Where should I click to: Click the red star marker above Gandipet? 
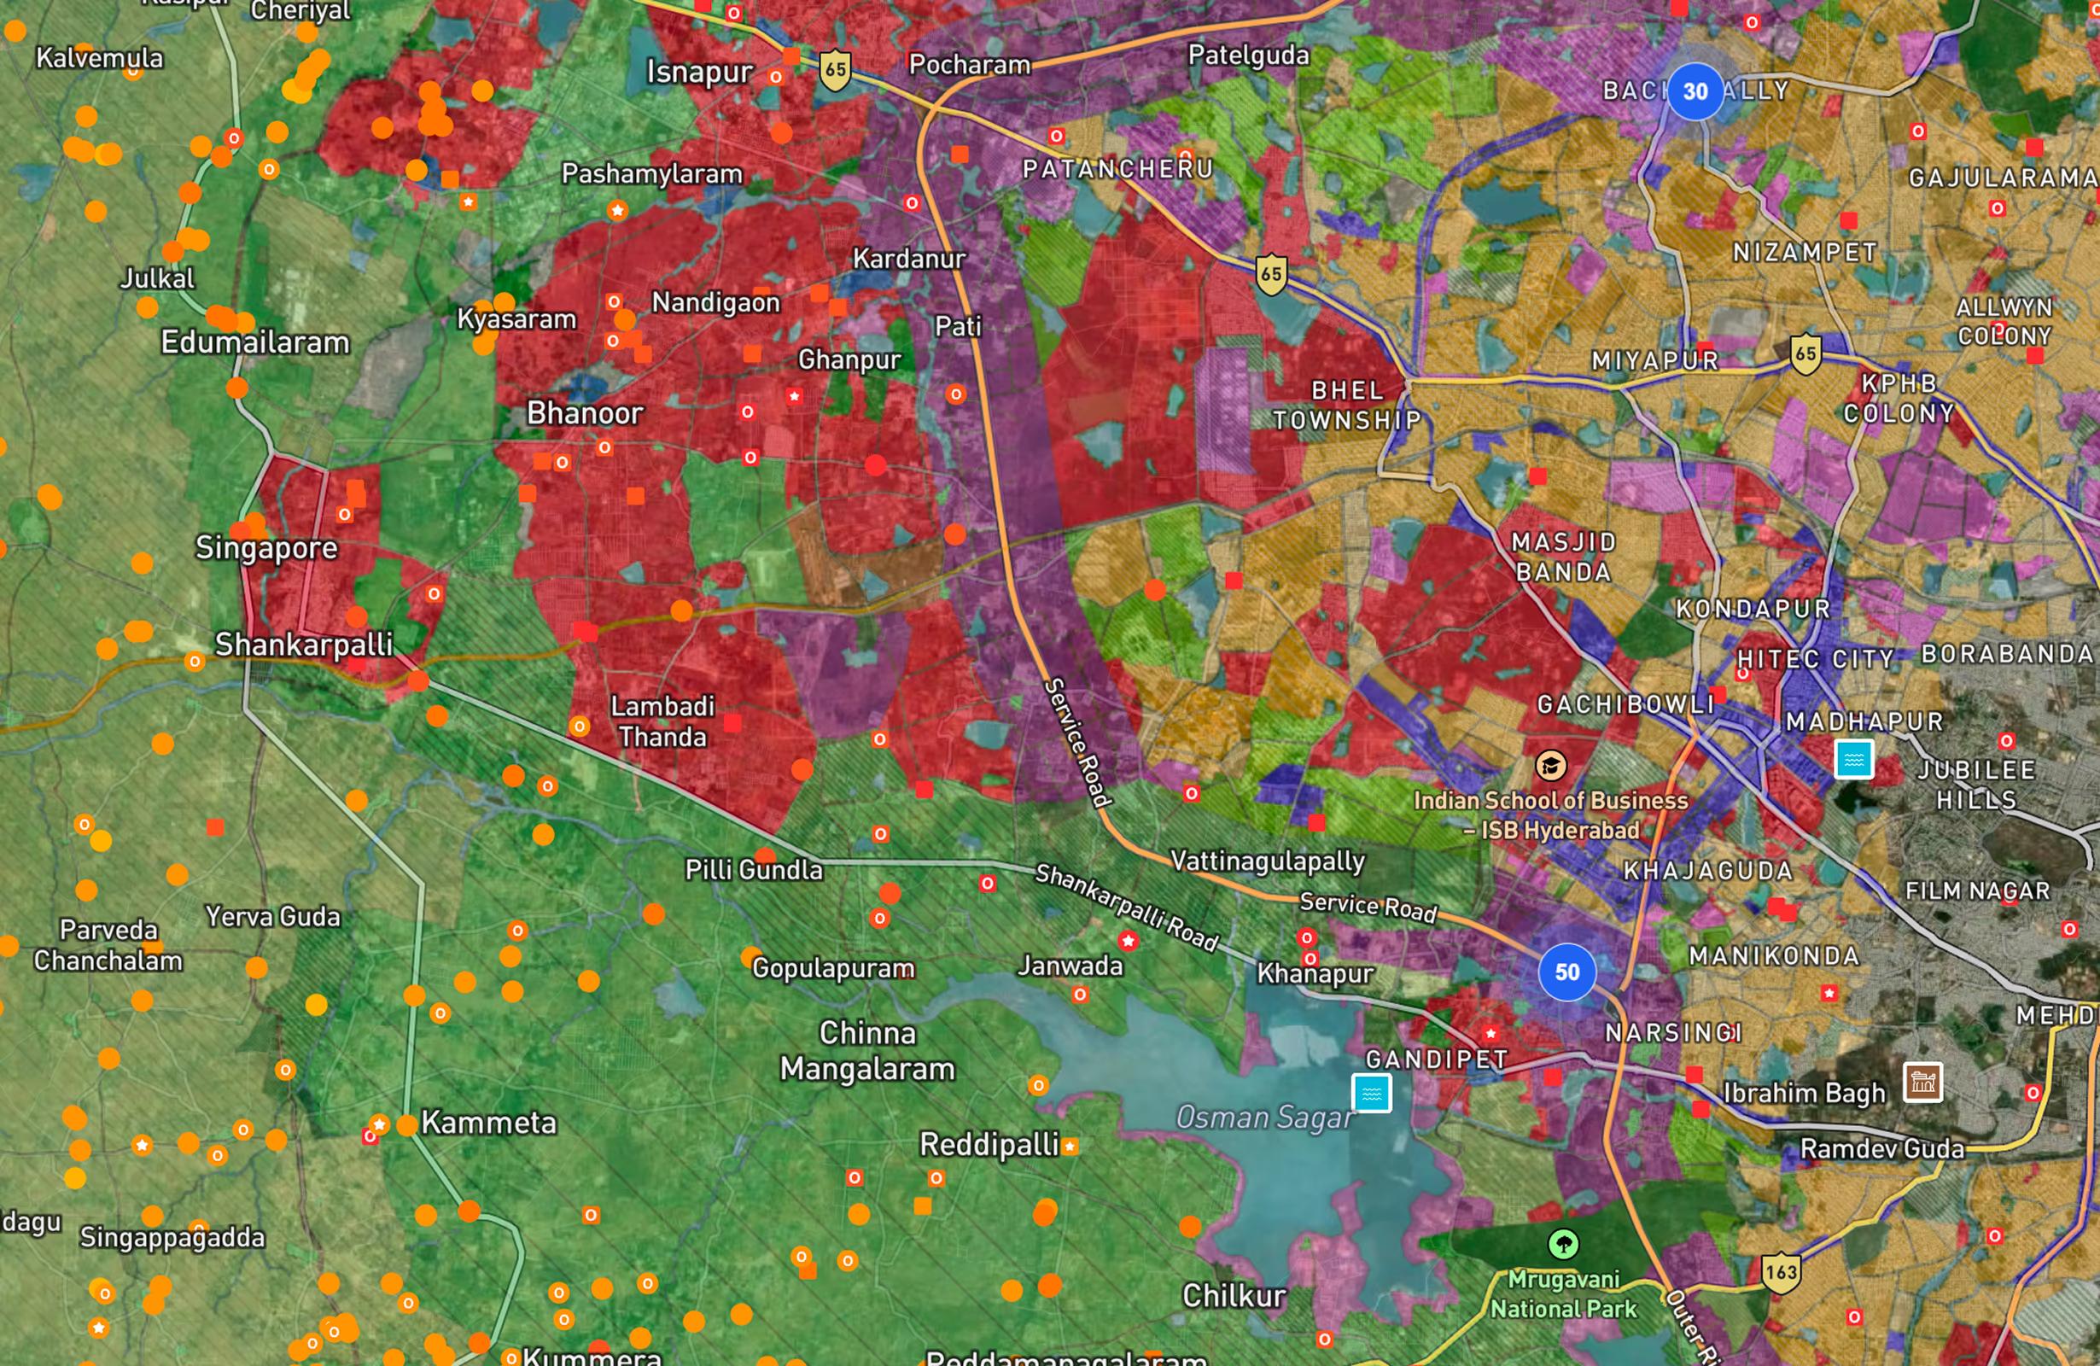point(1490,1032)
